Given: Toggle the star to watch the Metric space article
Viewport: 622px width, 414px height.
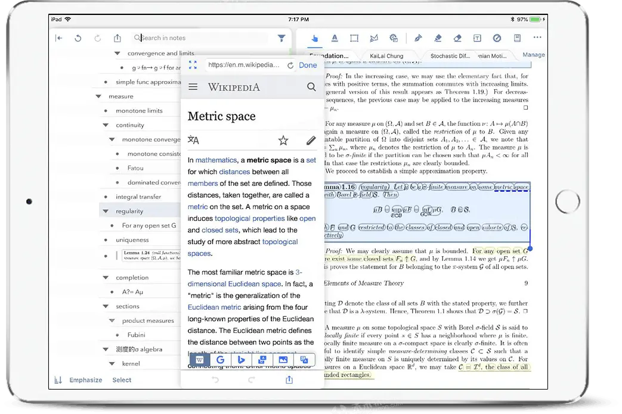Looking at the screenshot, I should (283, 140).
